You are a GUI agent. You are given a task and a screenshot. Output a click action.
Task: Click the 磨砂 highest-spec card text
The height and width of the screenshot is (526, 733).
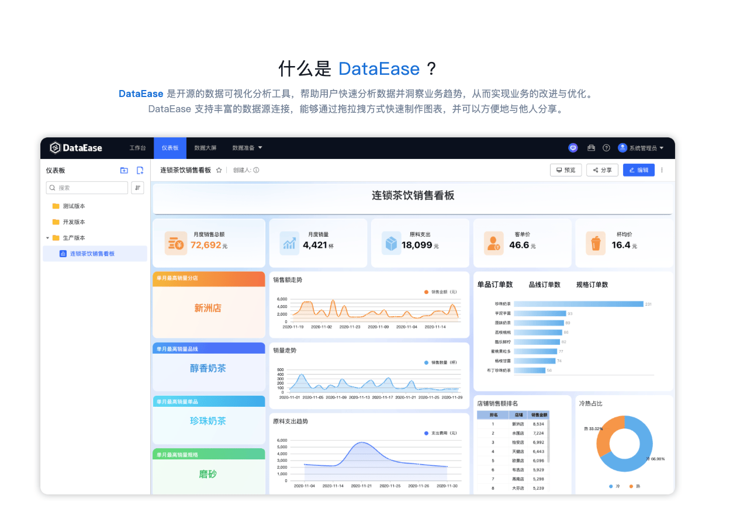point(208,474)
